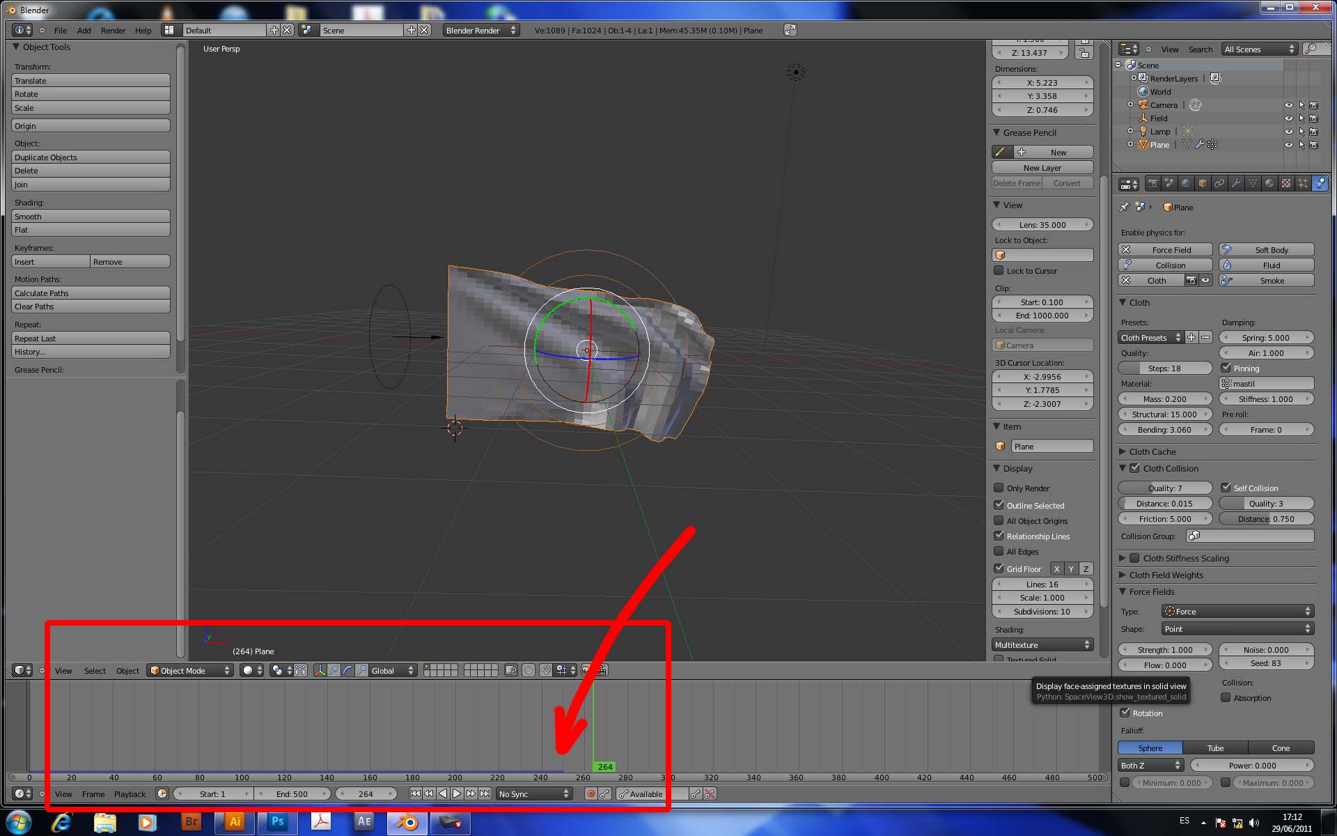
Task: Click the translate manipulator arrow icon
Action: [x=334, y=670]
